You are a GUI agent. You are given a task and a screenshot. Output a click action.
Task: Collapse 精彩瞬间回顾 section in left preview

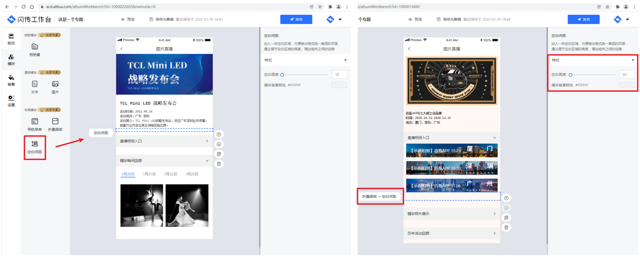tap(164, 161)
